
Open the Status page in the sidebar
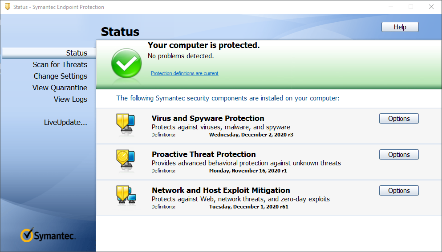coord(77,53)
